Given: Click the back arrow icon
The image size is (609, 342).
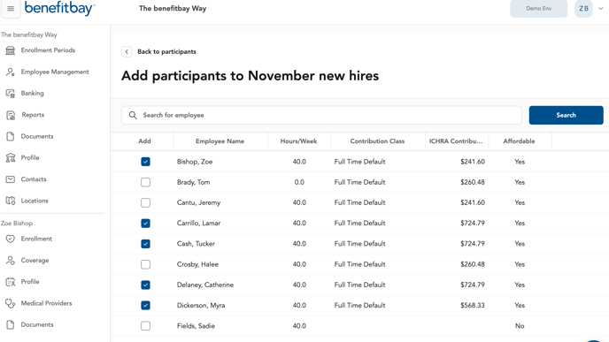Looking at the screenshot, I should point(127,52).
